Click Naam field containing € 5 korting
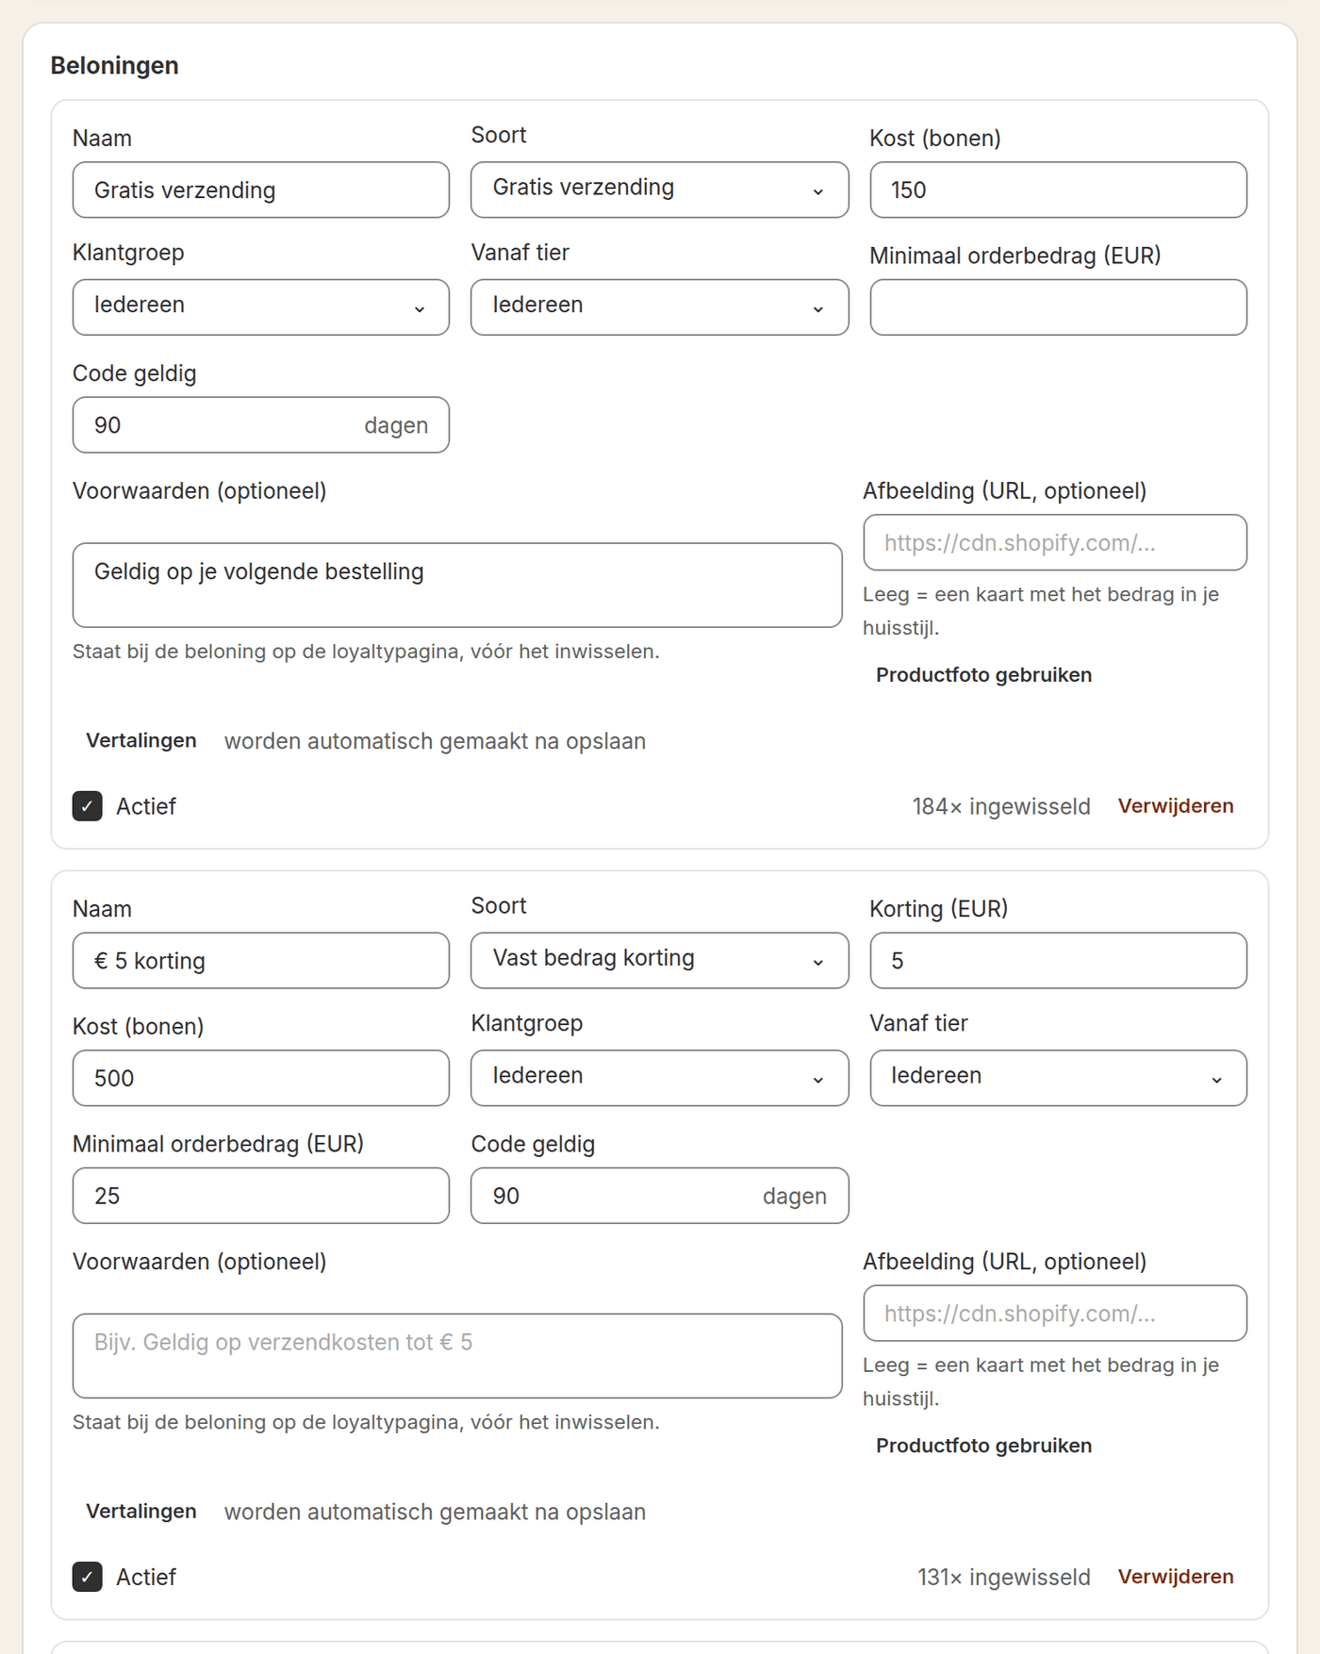Image resolution: width=1320 pixels, height=1654 pixels. [261, 960]
